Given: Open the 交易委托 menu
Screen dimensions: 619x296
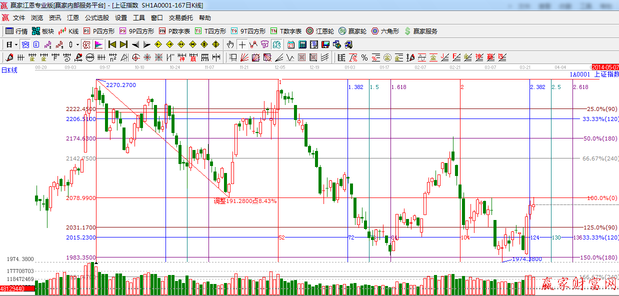Looking at the screenshot, I should point(180,17).
